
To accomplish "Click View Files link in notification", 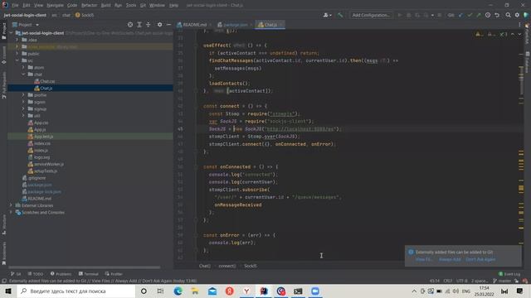I will tap(424, 259).
